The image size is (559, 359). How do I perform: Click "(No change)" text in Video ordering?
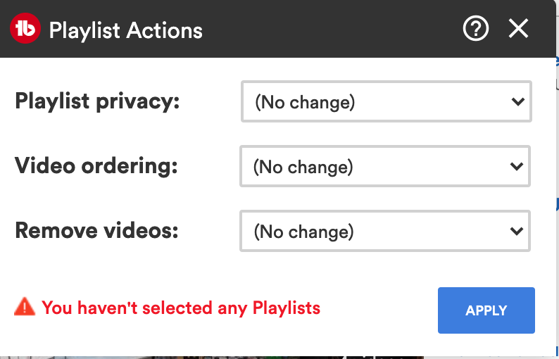(303, 168)
